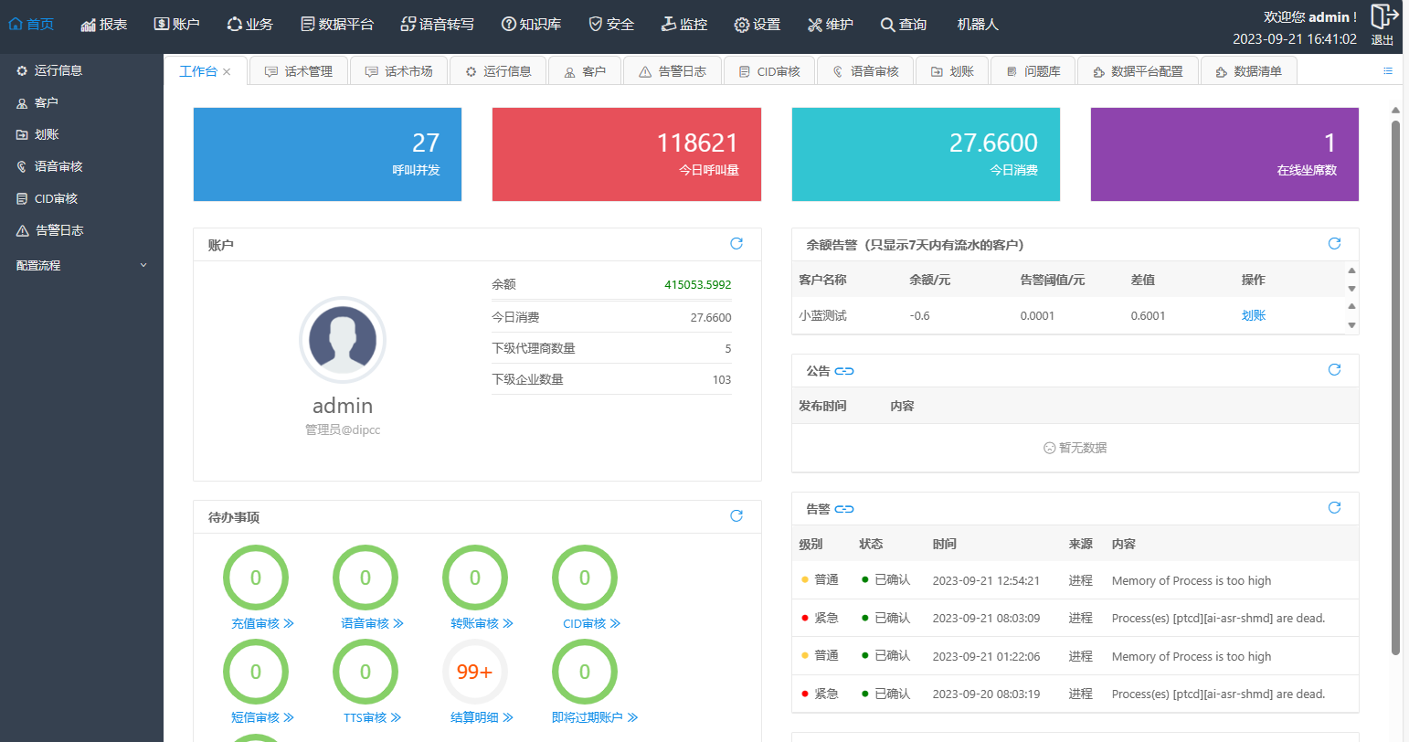
Task: Open the CID审核 to-do link
Action: pos(591,623)
